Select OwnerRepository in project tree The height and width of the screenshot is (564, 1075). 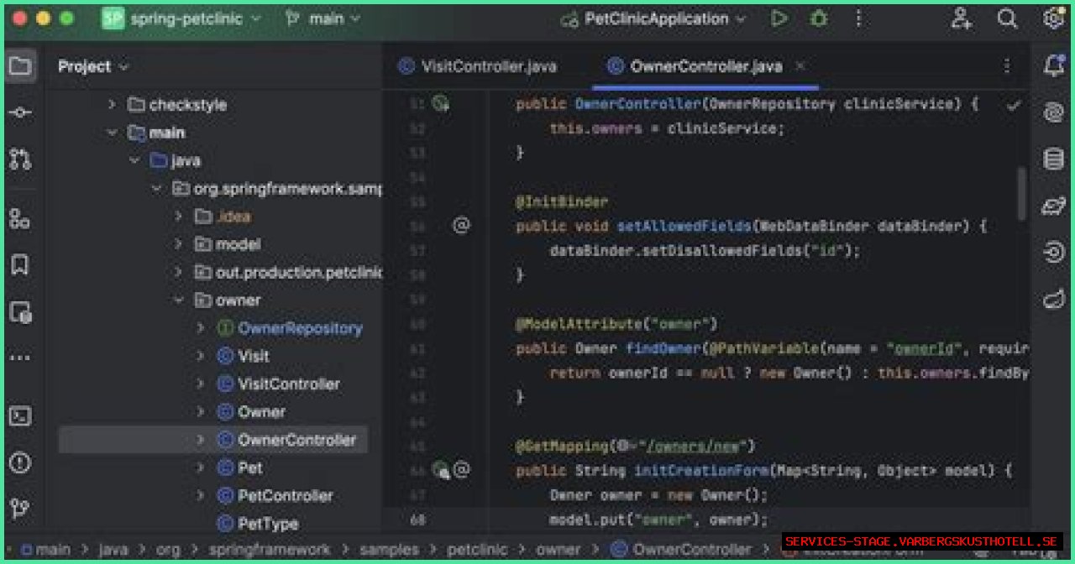pyautogui.click(x=300, y=328)
